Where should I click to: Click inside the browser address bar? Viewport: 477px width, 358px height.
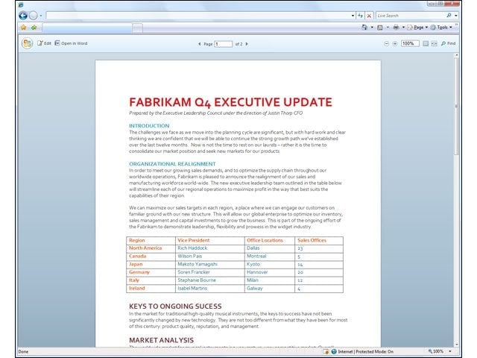[198, 16]
